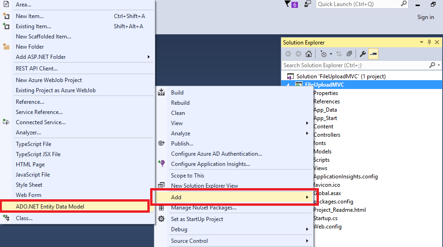
Task: Select favicon.ico in Solution Explorer
Action: pos(327,185)
